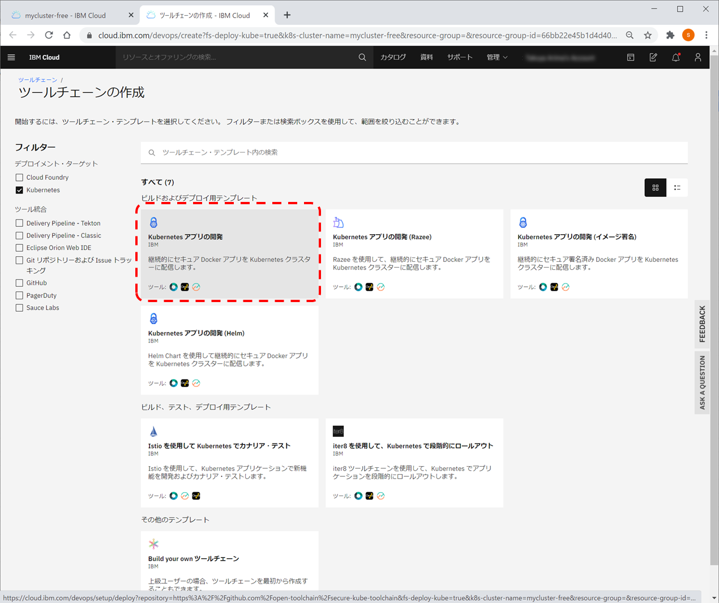Tick the PagerDuty filter checkbox
The image size is (719, 603).
pyautogui.click(x=19, y=295)
